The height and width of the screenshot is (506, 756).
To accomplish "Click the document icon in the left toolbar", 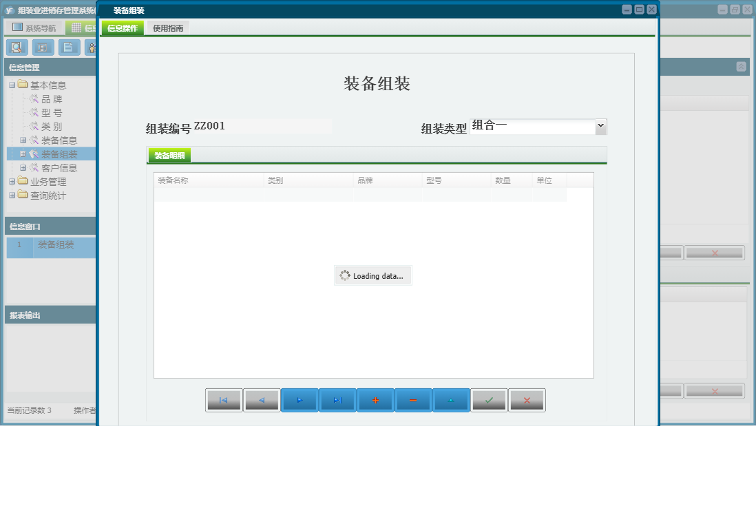I will [x=69, y=48].
